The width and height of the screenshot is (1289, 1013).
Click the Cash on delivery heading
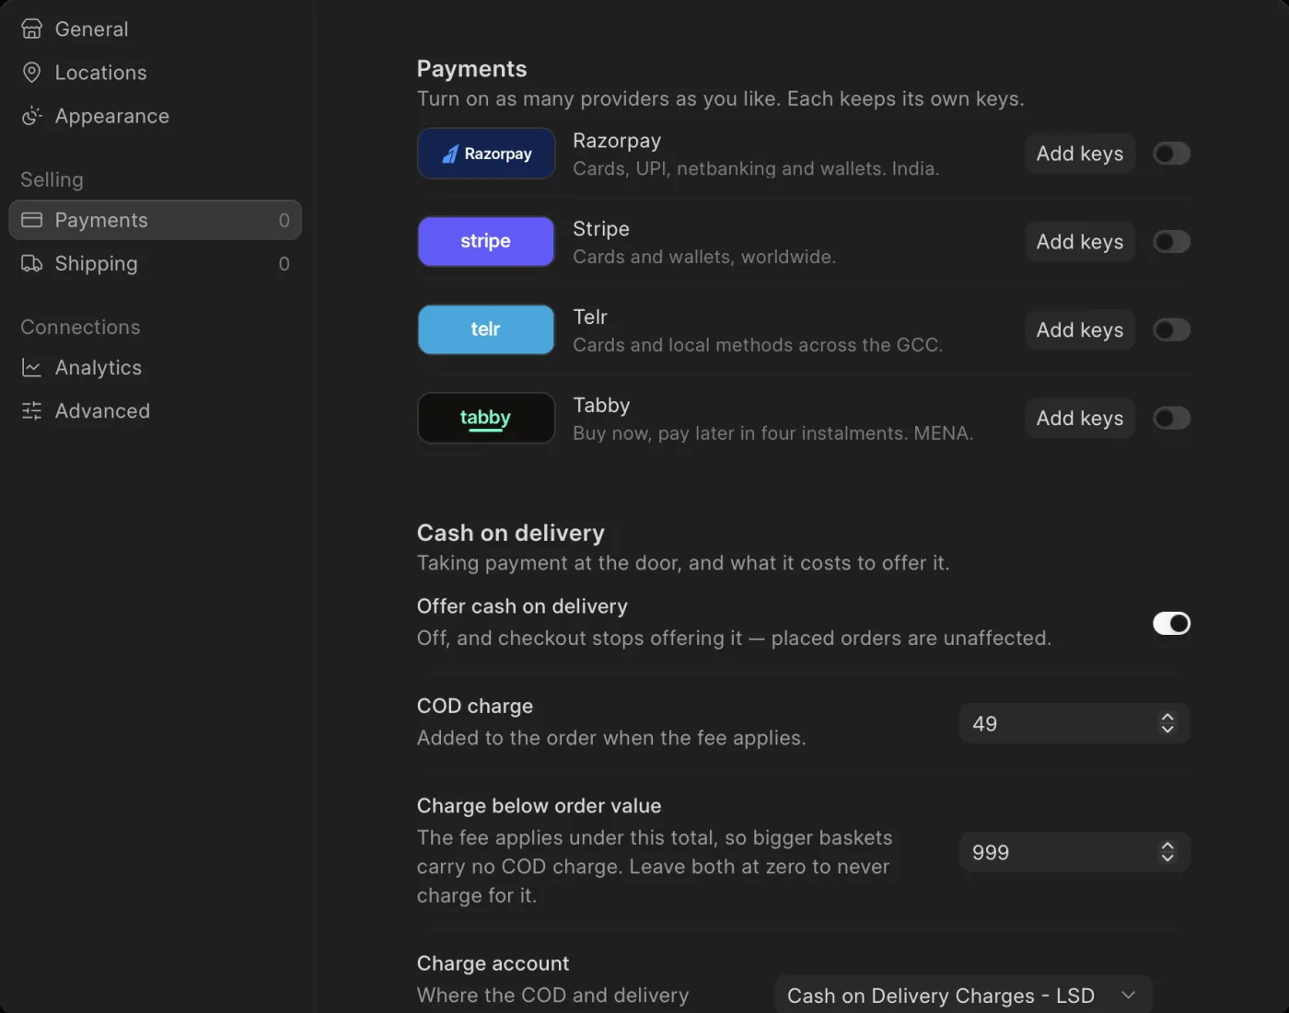coord(511,534)
